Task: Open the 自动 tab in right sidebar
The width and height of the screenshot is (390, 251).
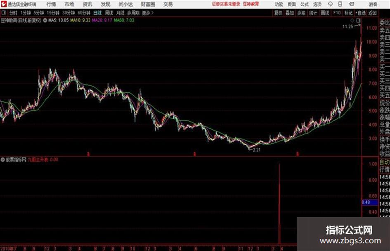Action: tap(385, 162)
